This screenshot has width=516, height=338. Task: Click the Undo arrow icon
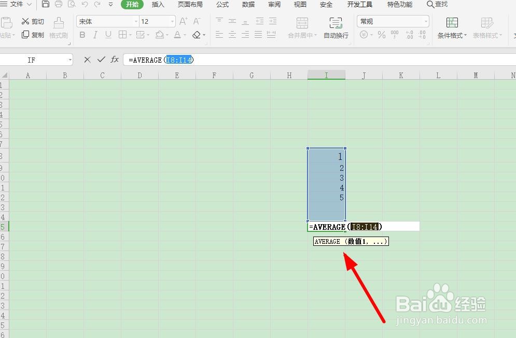point(85,4)
